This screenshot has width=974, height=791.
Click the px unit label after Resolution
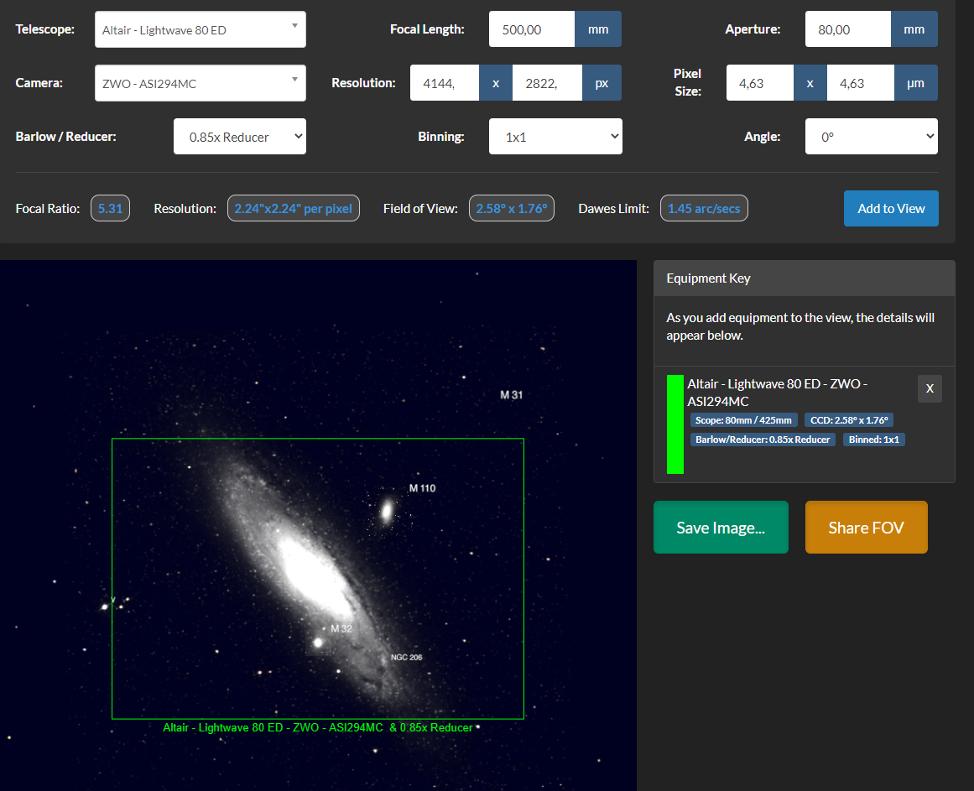pyautogui.click(x=602, y=83)
